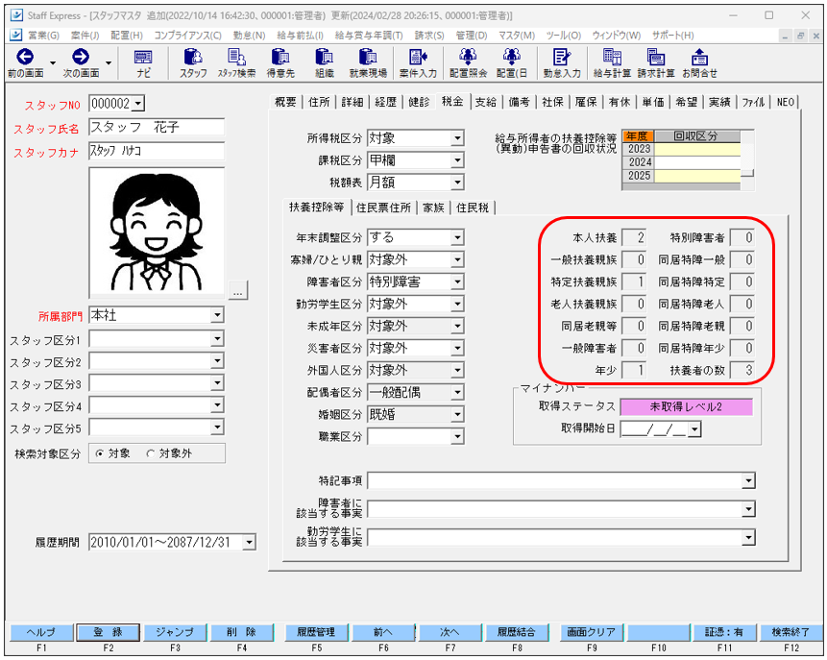Switch to the 有休 tab

[x=620, y=103]
